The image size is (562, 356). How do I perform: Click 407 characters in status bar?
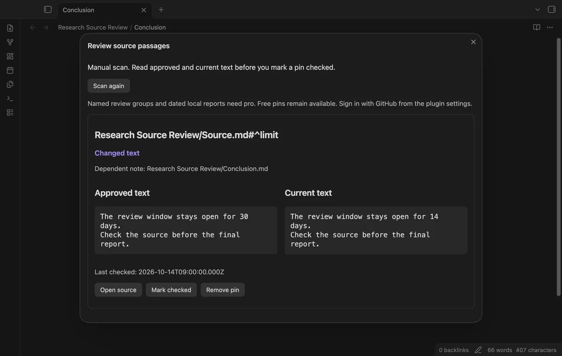click(x=536, y=350)
